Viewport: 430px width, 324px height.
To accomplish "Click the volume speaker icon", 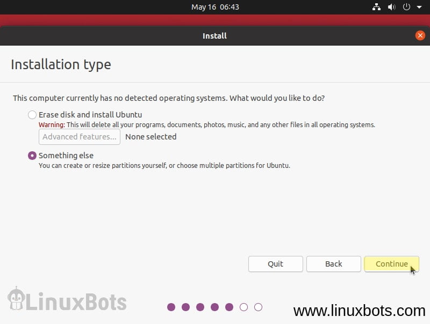I will pos(391,7).
